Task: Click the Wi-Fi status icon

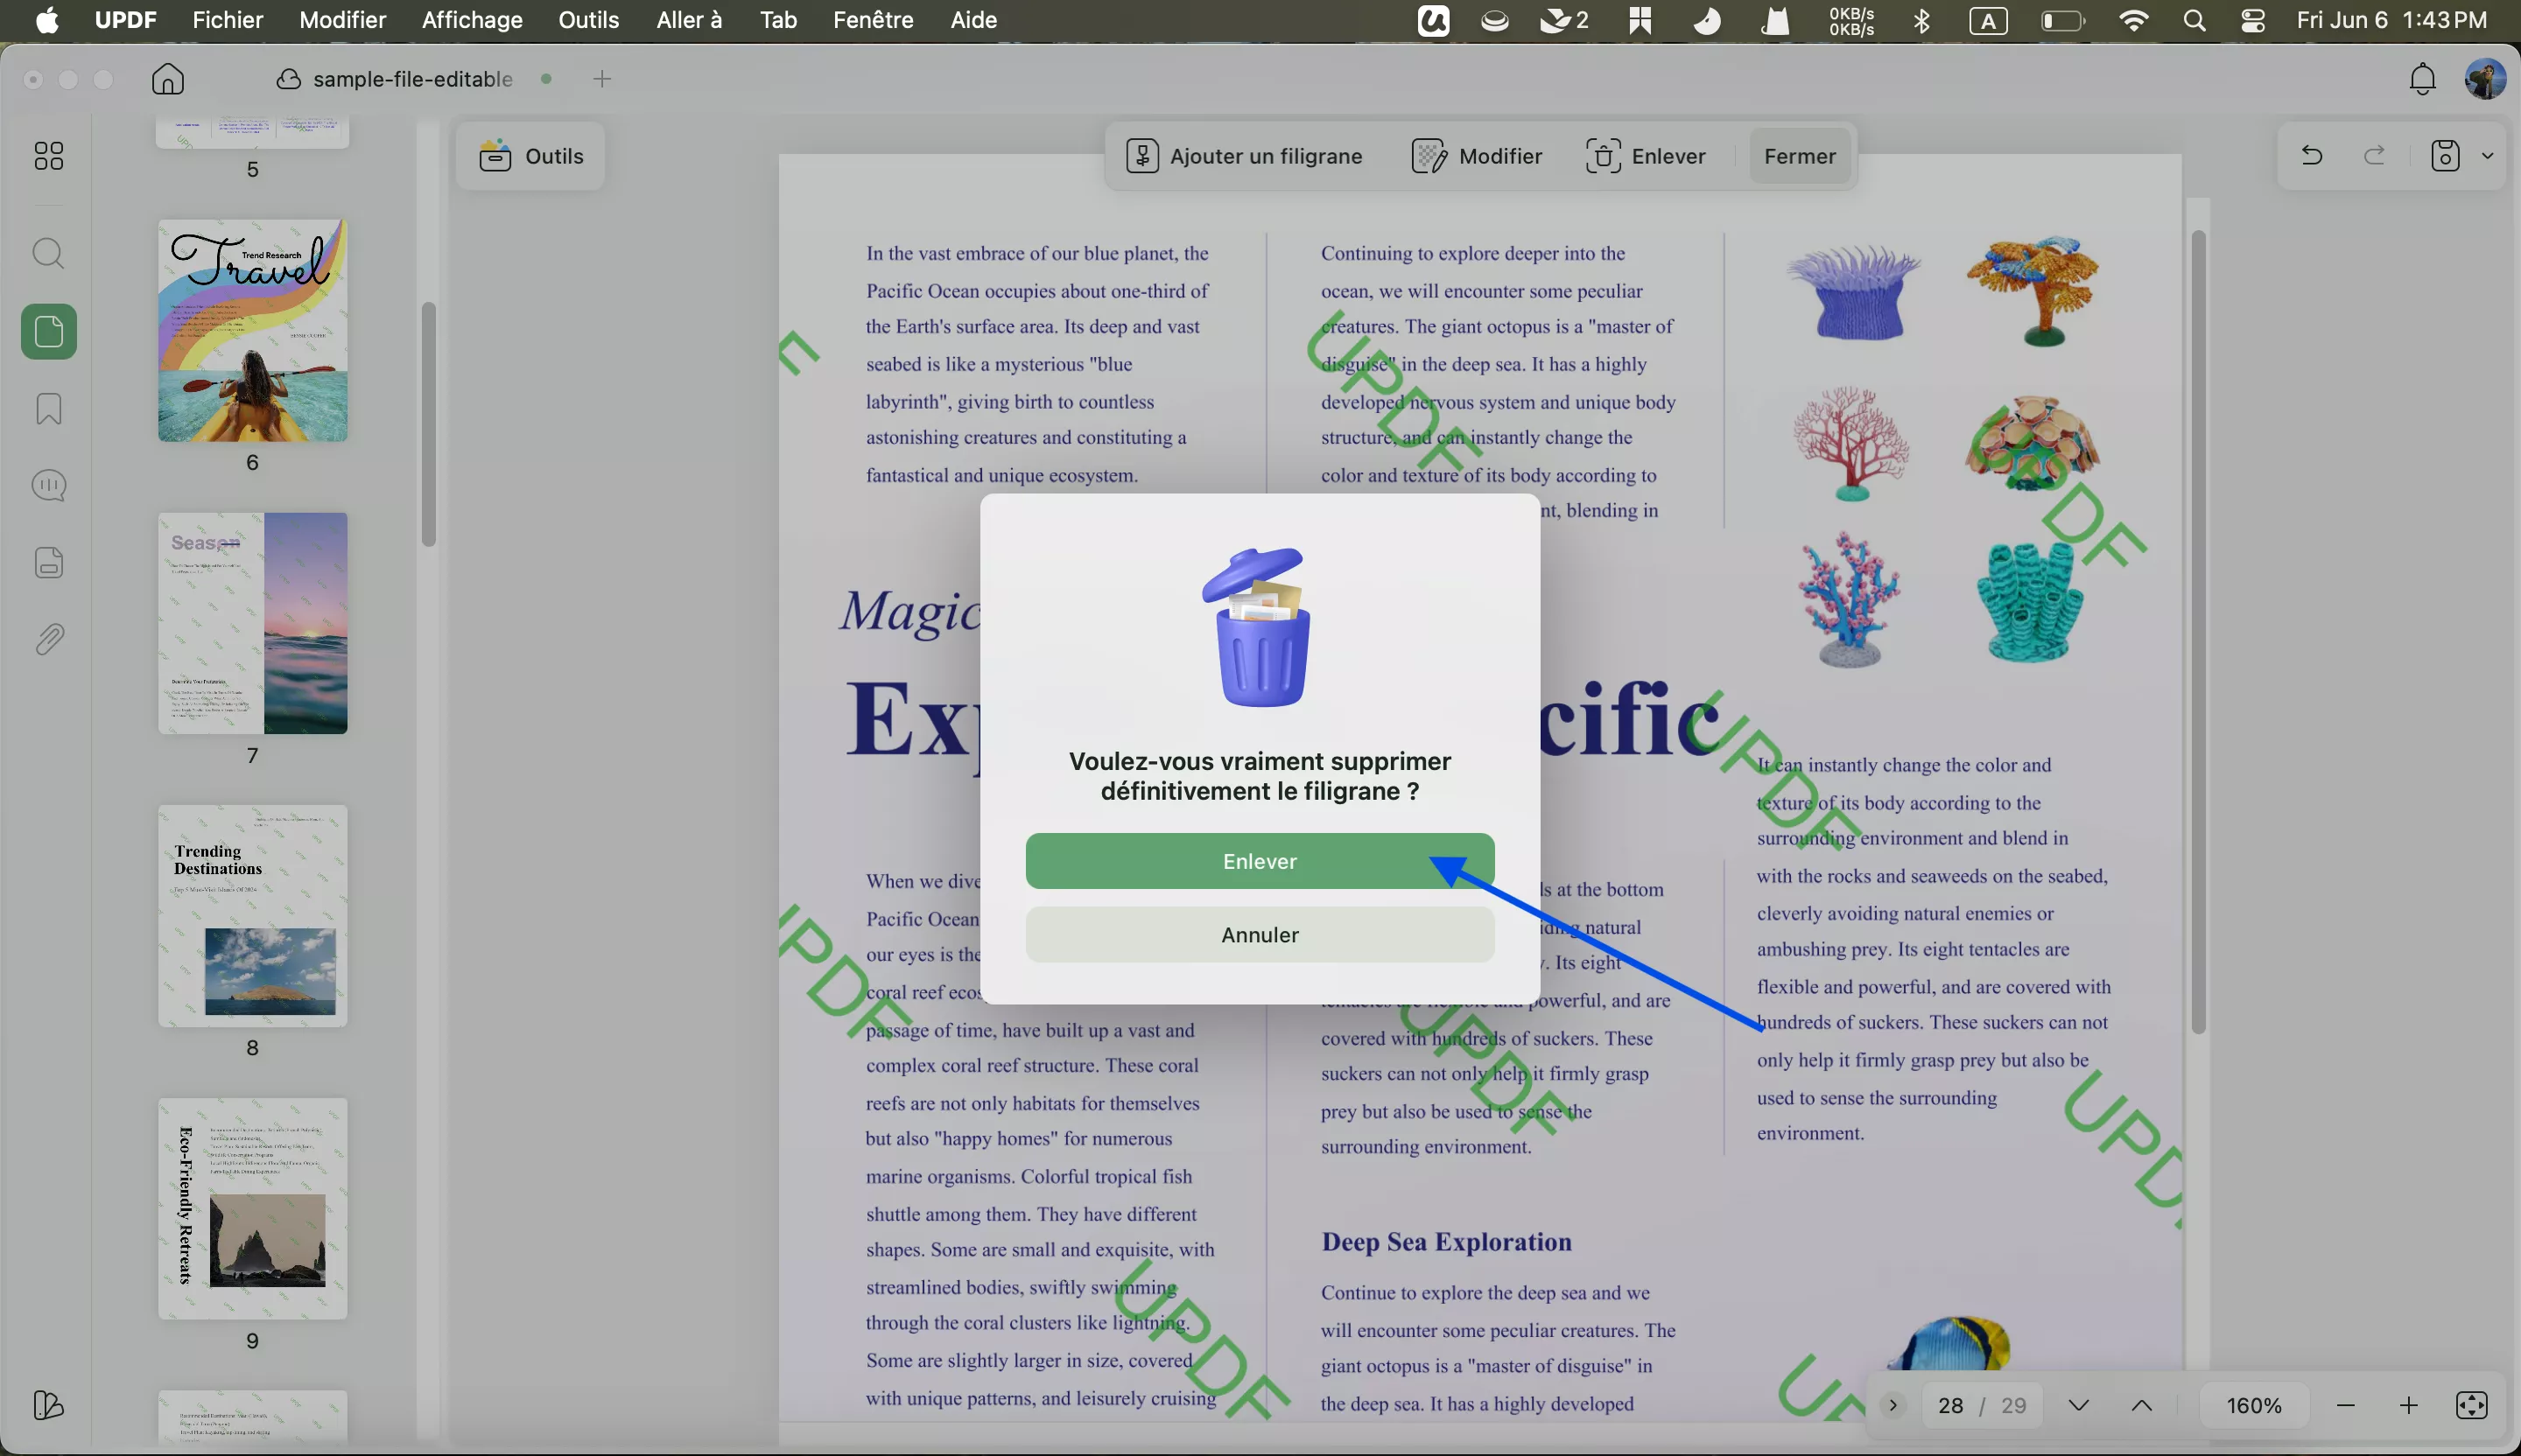Action: pyautogui.click(x=2134, y=21)
